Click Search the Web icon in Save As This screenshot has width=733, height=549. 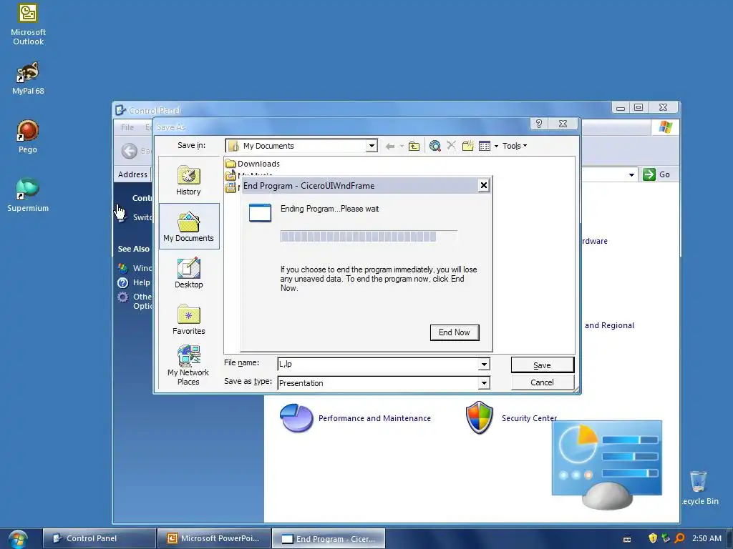coord(435,146)
